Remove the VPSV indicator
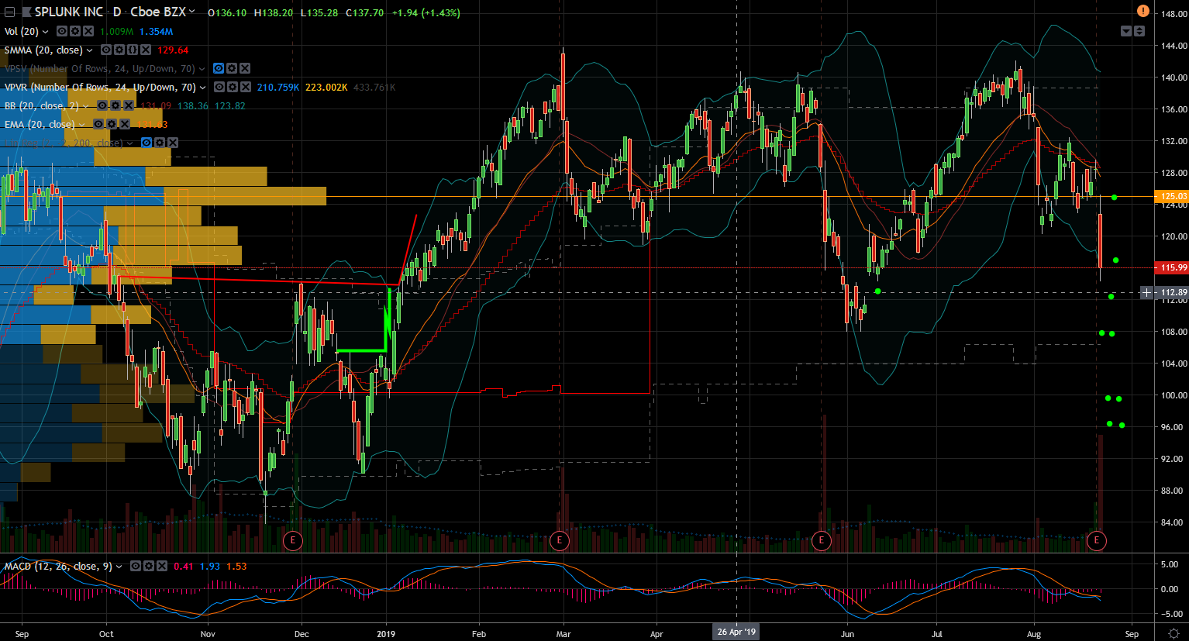The height and width of the screenshot is (641, 1189). 244,68
